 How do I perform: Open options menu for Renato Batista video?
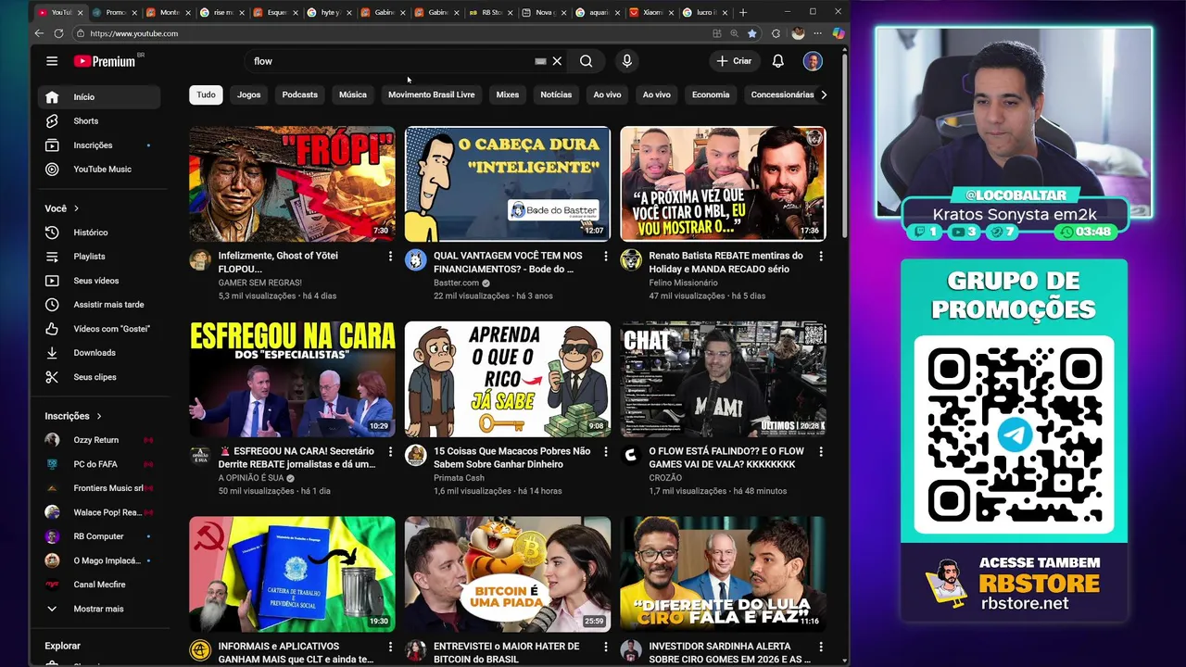(x=821, y=256)
